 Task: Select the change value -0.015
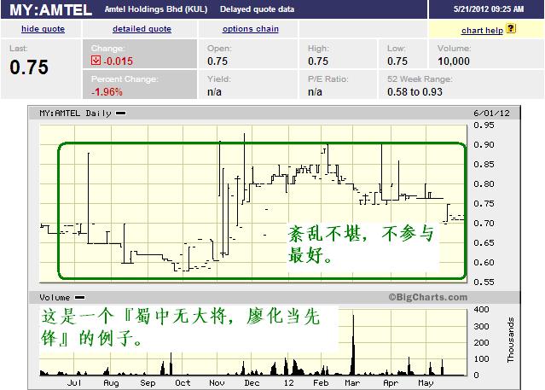pos(119,61)
